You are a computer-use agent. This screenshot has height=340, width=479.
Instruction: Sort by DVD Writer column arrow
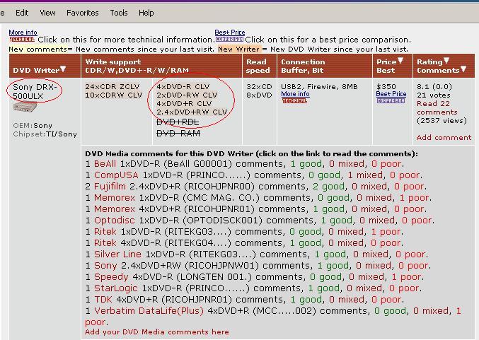(63, 69)
